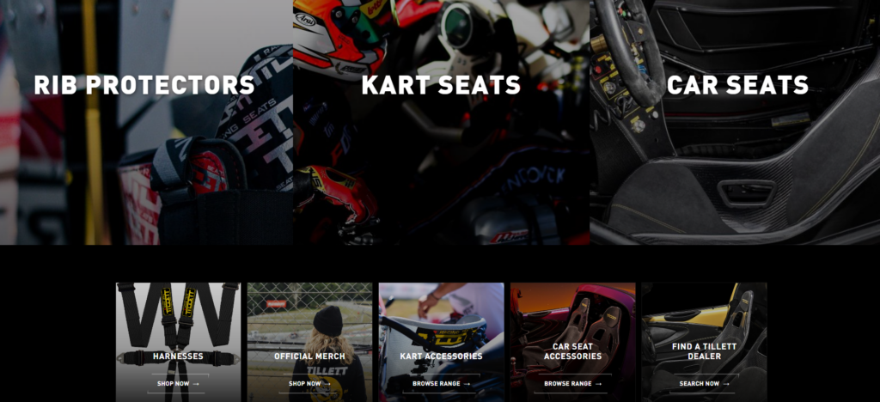Screen dimensions: 880x402
Task: Click the Search Now button text
Action: (x=700, y=384)
